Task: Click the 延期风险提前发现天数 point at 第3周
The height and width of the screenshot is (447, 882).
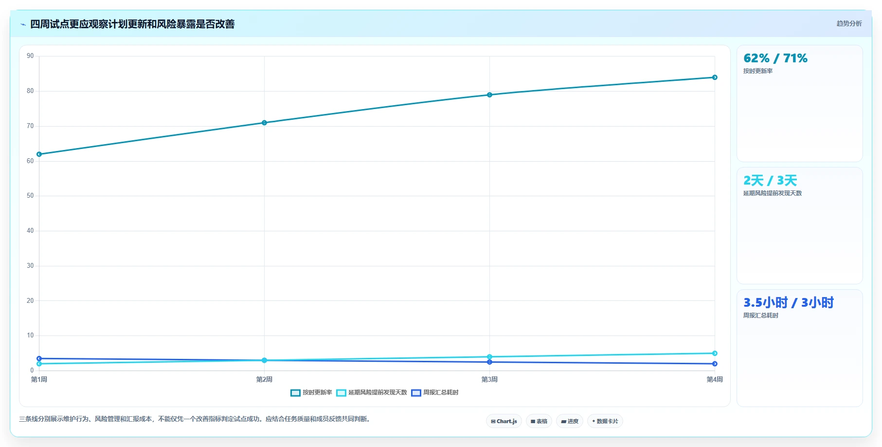Action: [489, 357]
